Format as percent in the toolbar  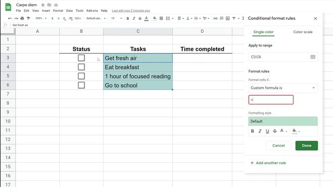click(x=58, y=19)
